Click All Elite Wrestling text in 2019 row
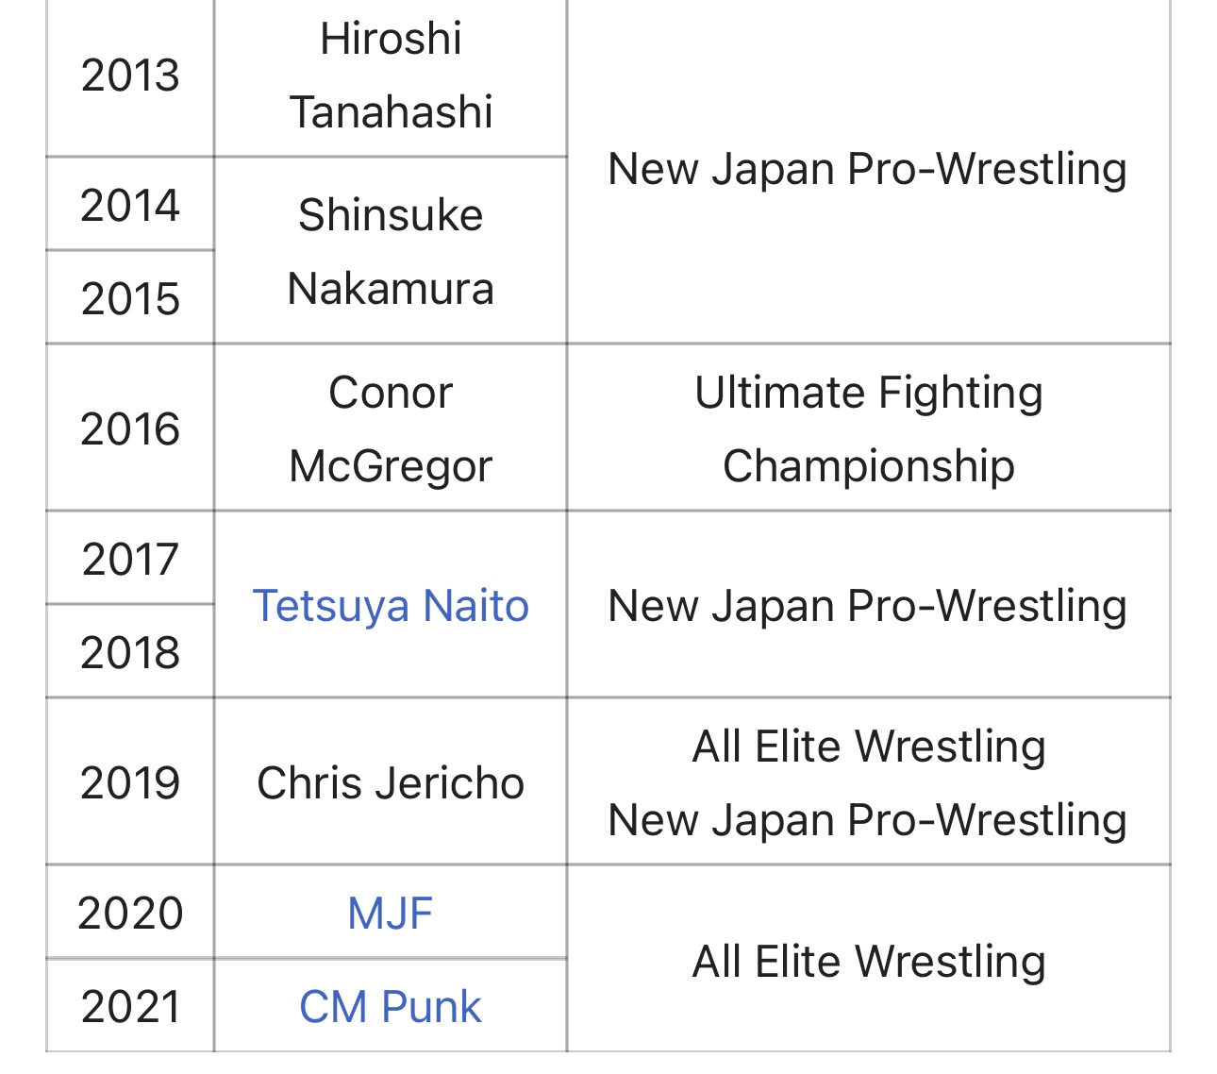Viewport: 1217px width, 1074px height. (x=869, y=747)
